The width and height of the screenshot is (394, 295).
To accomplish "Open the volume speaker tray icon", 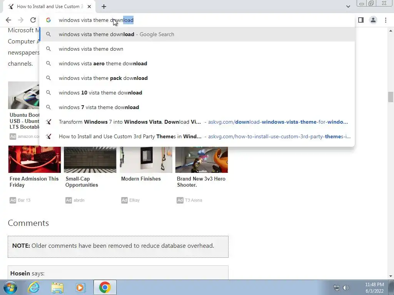I will (x=346, y=288).
